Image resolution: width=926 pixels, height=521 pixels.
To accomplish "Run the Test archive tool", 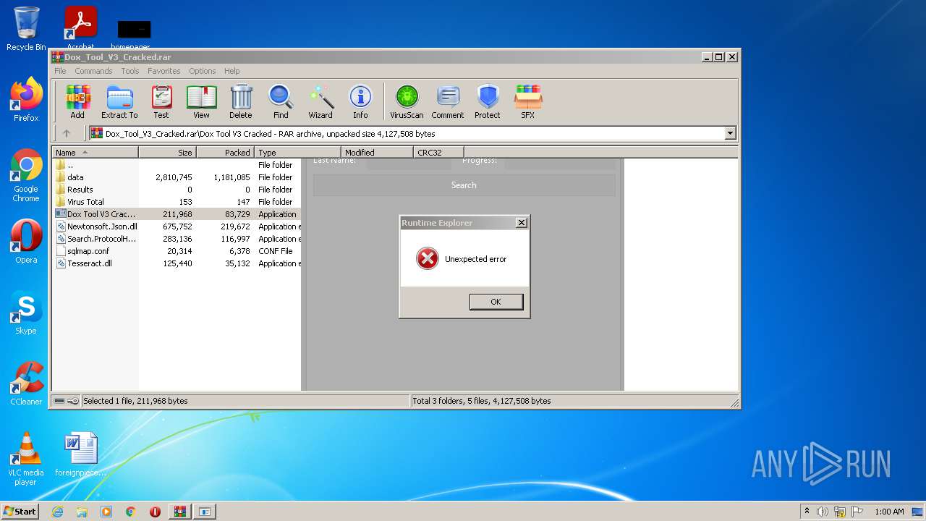I will point(161,101).
